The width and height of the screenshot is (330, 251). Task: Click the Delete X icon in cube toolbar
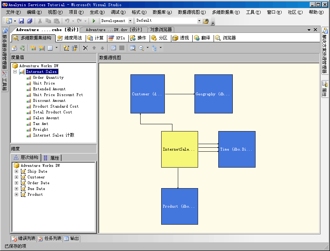(85, 48)
